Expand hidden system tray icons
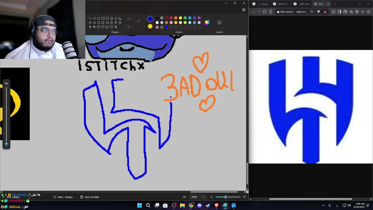 pyautogui.click(x=323, y=205)
